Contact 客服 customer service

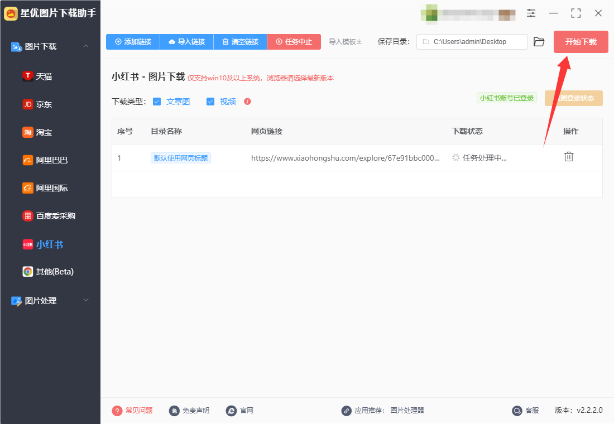(525, 410)
